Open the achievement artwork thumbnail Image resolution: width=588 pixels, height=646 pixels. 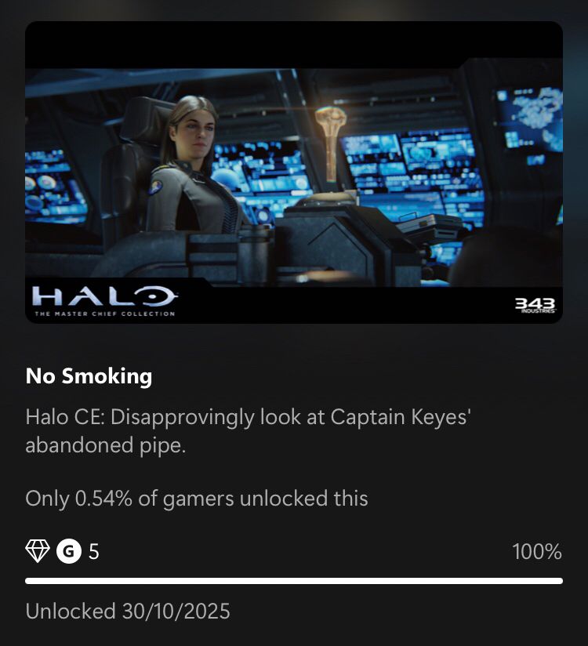[294, 172]
